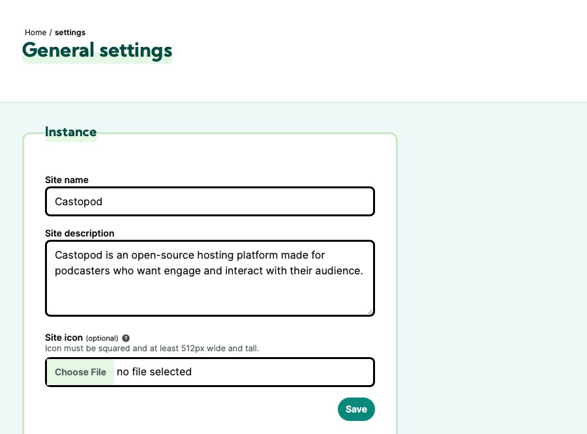This screenshot has height=434, width=587.
Task: Click the Home breadcrumb link
Action: [35, 33]
